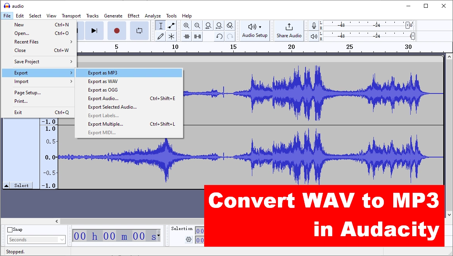The image size is (453, 256).
Task: Select the Envelope tool
Action: 171,25
